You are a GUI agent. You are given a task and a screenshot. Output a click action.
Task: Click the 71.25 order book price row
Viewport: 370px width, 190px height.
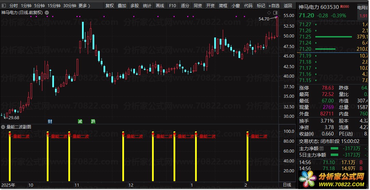click(x=333, y=37)
